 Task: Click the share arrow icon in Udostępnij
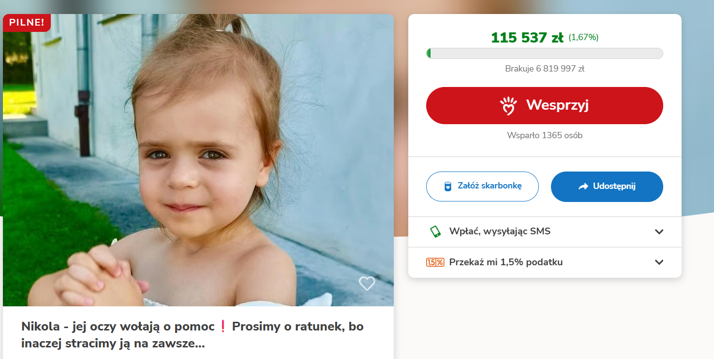[x=583, y=187]
